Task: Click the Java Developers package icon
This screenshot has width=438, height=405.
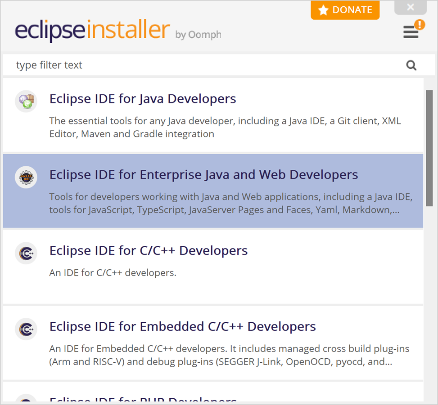Action: coord(26,101)
